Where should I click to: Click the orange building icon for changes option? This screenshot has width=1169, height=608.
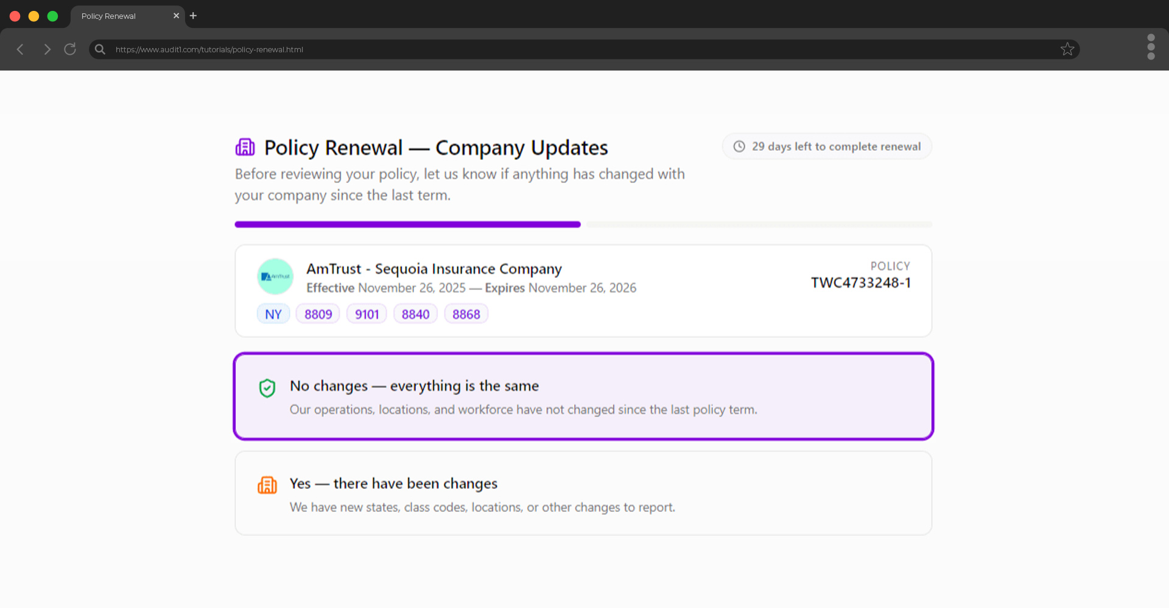click(268, 485)
